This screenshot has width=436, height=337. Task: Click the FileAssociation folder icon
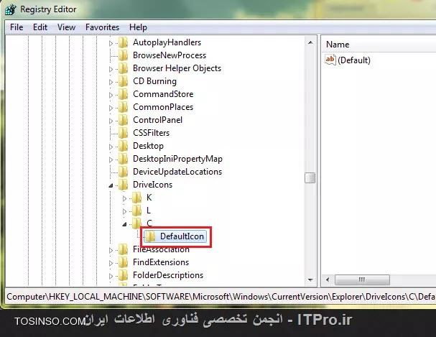tap(123, 249)
